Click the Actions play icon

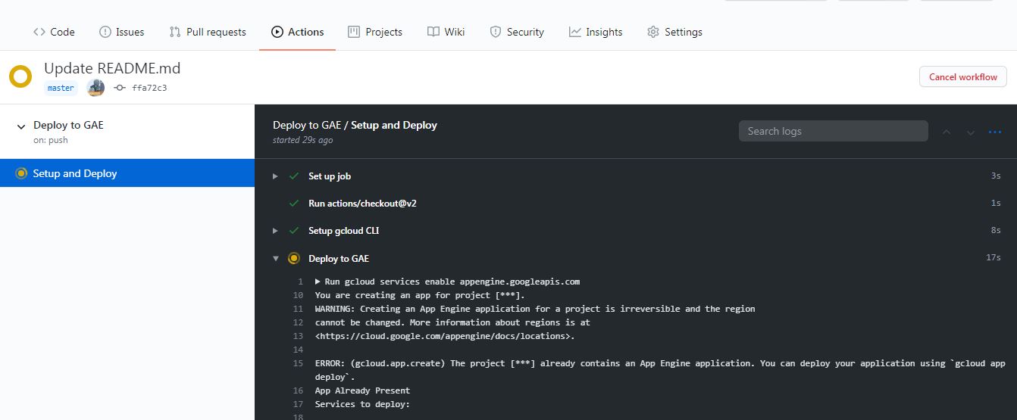pyautogui.click(x=277, y=32)
